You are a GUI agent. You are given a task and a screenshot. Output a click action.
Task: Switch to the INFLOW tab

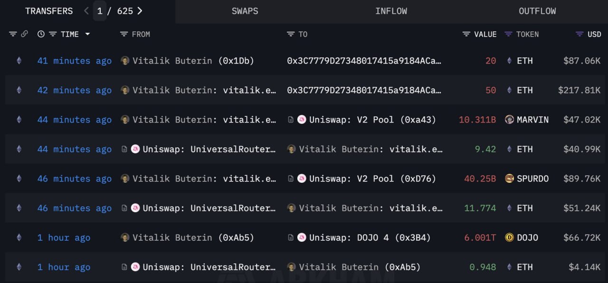(391, 11)
